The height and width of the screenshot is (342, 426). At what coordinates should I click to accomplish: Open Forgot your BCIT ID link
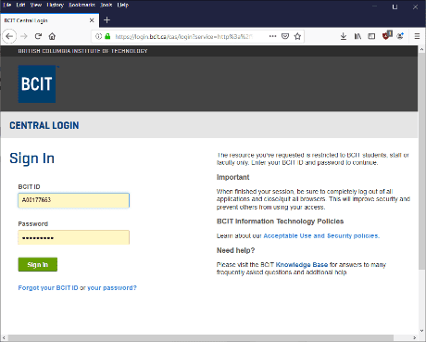point(48,288)
